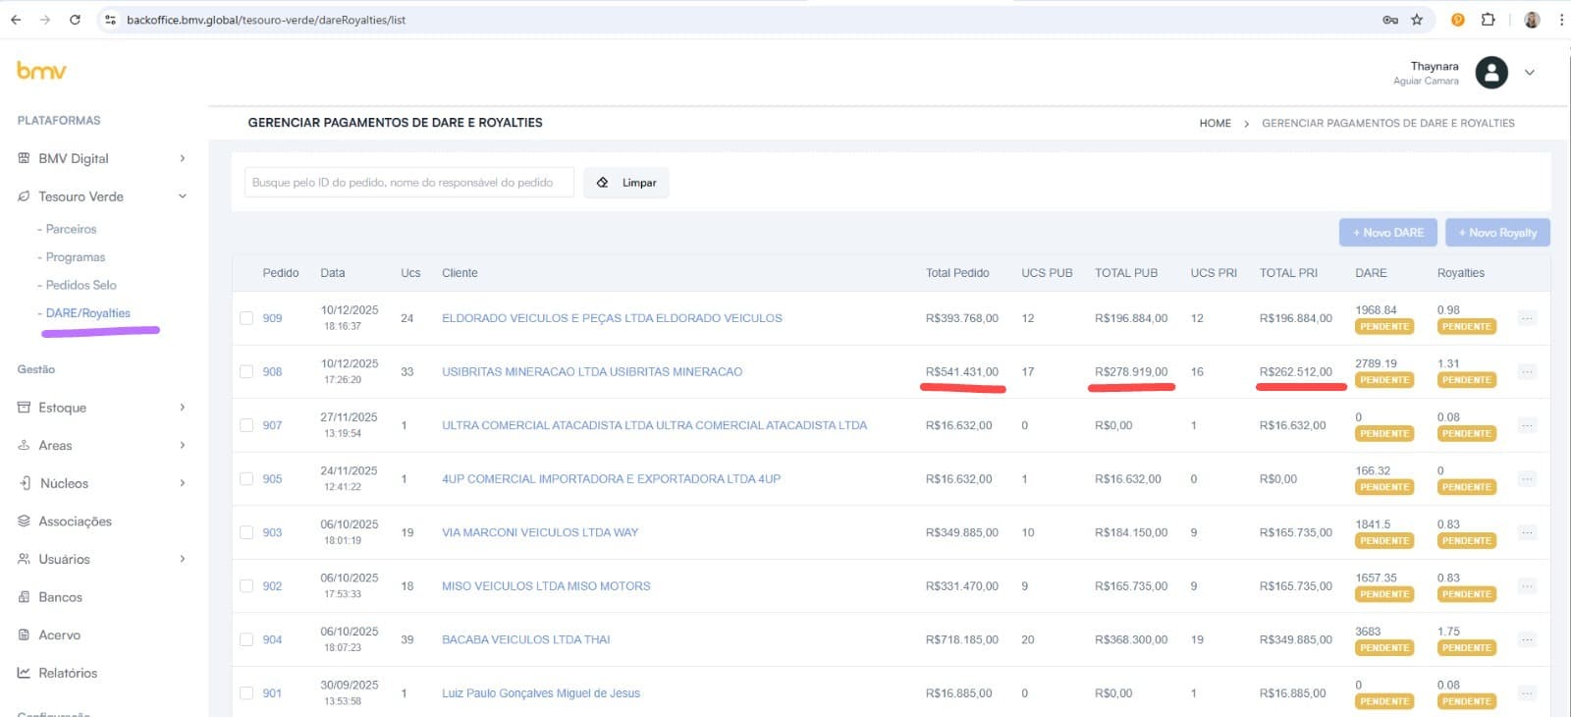Expand the Areas menu chevron
Viewport: 1571px width, 717px height.
coord(183,445)
